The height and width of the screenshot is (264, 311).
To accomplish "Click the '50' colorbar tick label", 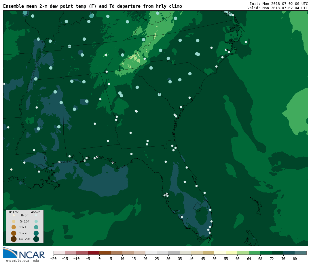I will pyautogui.click(x=215, y=259).
